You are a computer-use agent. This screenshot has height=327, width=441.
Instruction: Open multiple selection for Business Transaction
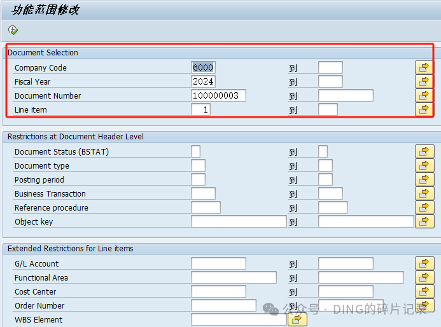click(424, 194)
